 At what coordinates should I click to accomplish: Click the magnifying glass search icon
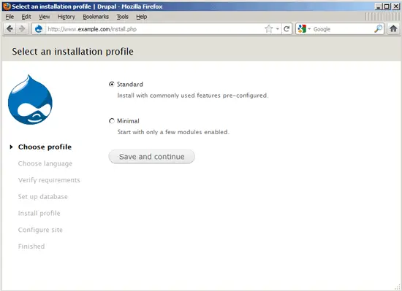coord(378,29)
